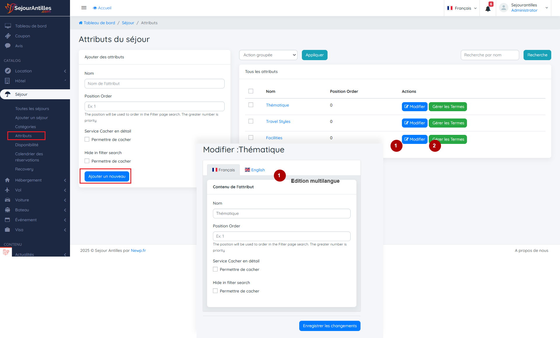Click Gérer les Termes for Travel Styles

pyautogui.click(x=448, y=123)
